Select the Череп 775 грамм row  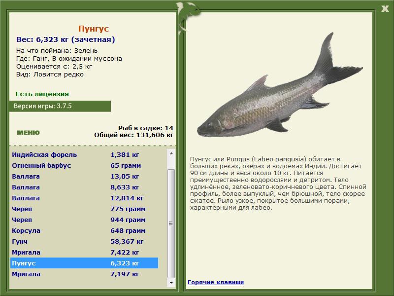(x=84, y=209)
